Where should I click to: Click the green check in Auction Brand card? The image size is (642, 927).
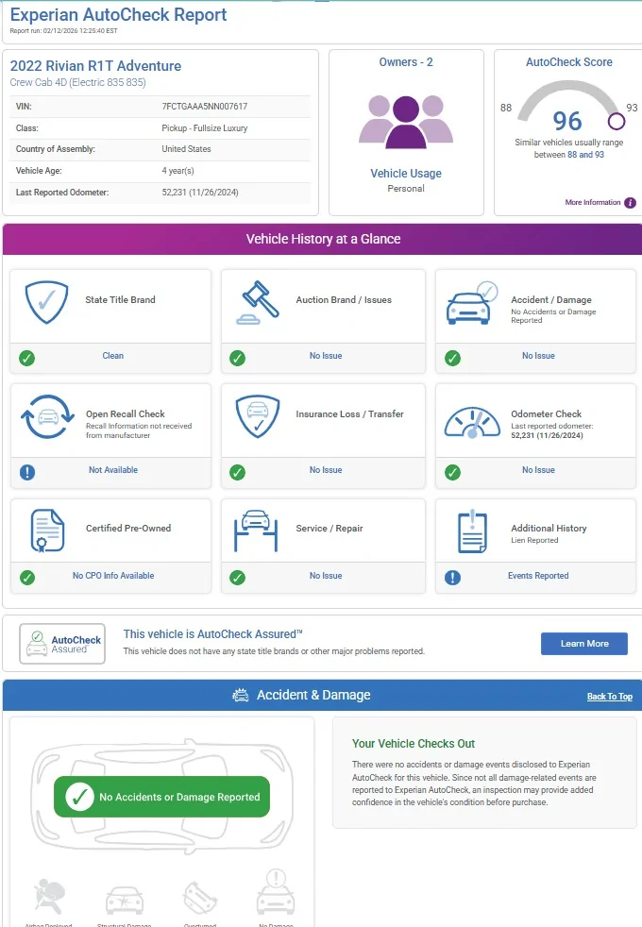click(238, 358)
